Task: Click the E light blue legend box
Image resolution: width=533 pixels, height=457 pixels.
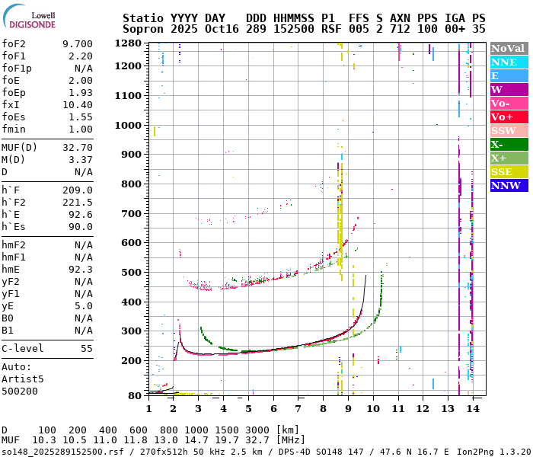Action: click(508, 75)
